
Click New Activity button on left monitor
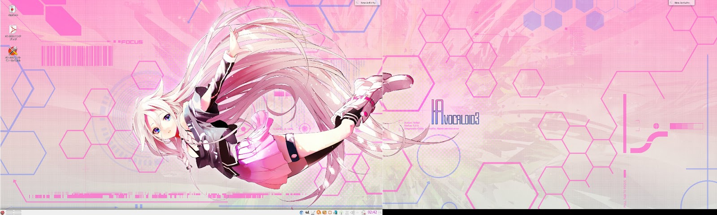click(367, 2)
